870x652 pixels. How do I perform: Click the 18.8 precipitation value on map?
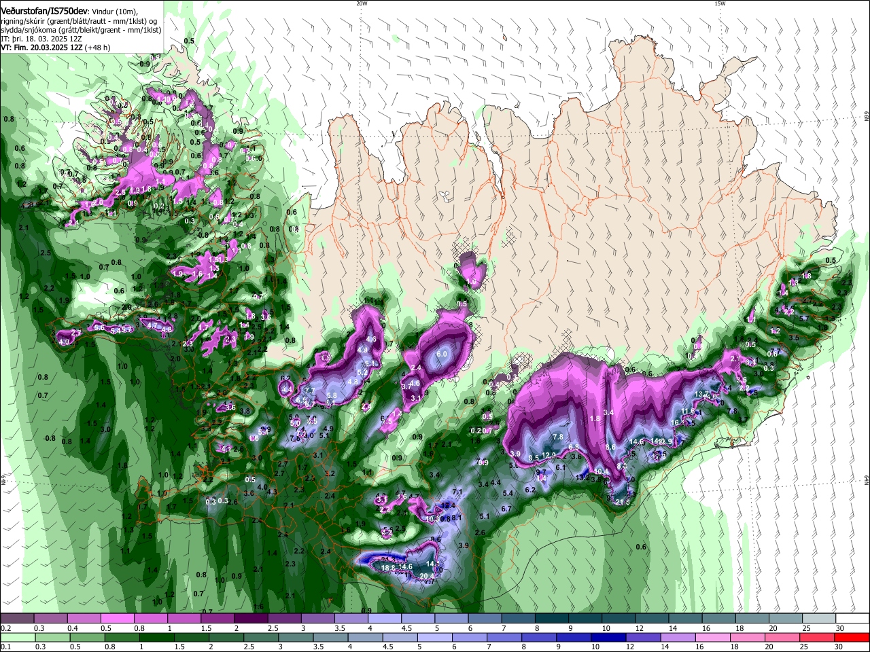pos(388,568)
